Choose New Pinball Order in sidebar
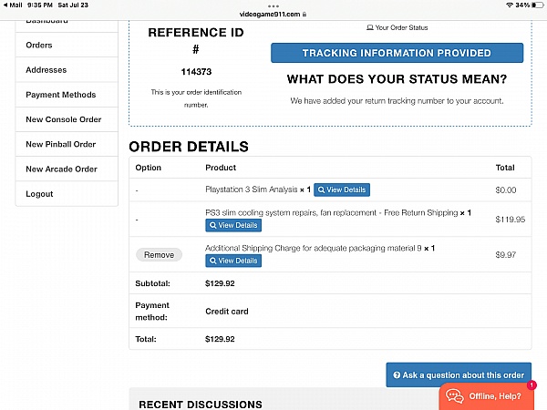Viewport: 547px width, 410px height. (x=60, y=144)
